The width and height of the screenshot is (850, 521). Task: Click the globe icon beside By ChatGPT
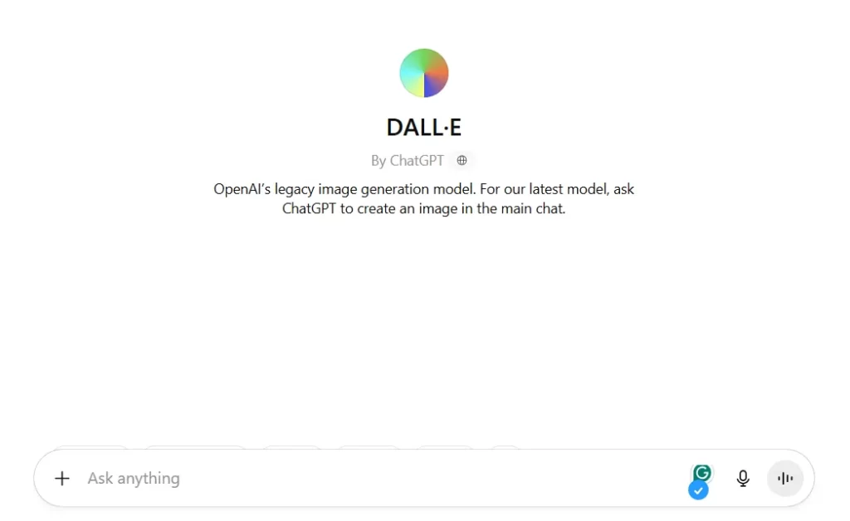(462, 160)
